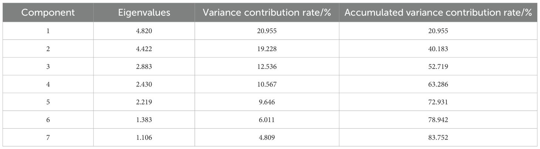Select the 9.646 variance cell
540x149 pixels.
point(267,102)
